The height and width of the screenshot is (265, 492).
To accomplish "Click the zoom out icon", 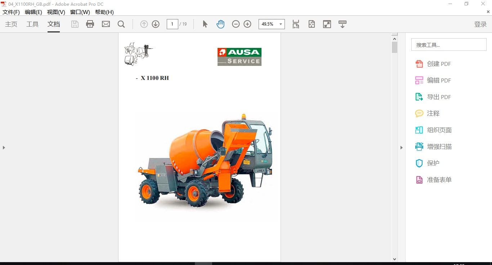I will coord(236,24).
